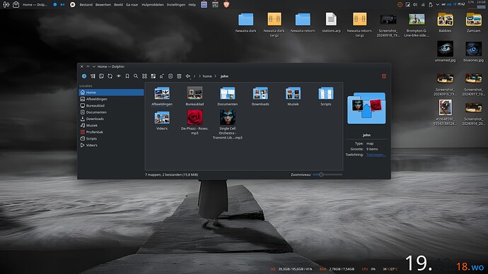Click the john breadcrumb segment
Image resolution: width=488 pixels, height=274 pixels.
click(x=224, y=76)
